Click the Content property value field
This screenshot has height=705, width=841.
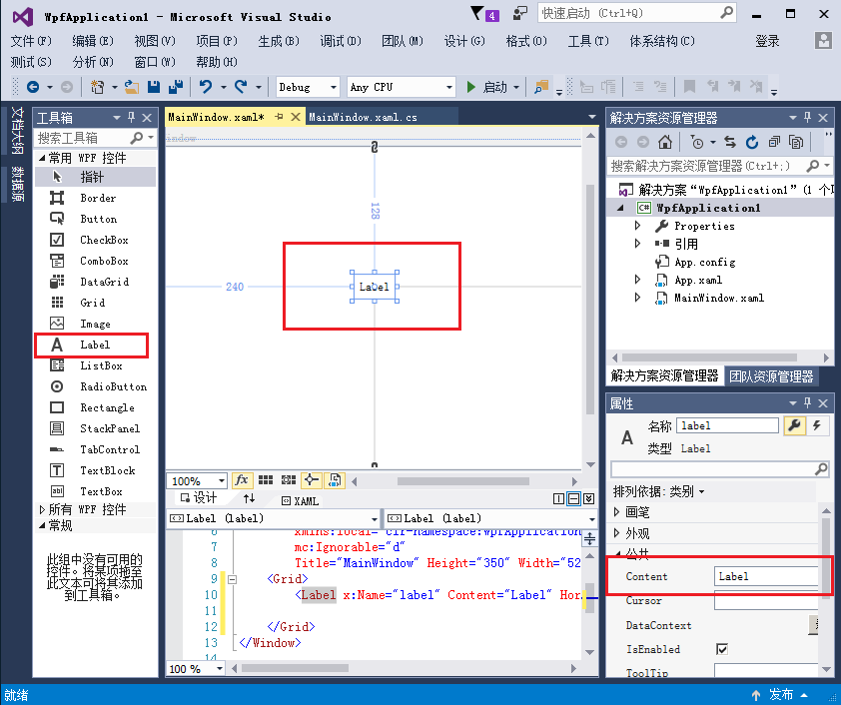[766, 577]
